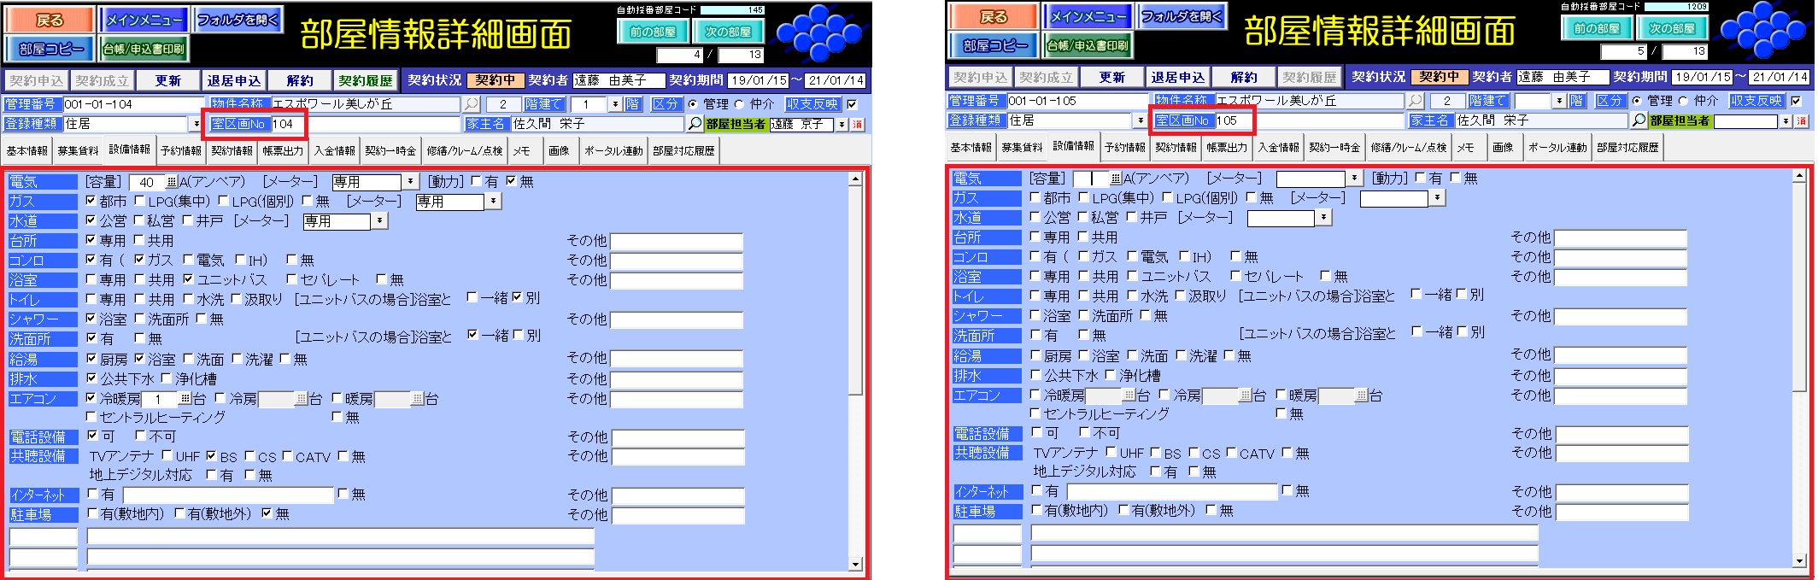
Task: Click the red 消 clear icon in room 104 panel
Action: (x=857, y=124)
